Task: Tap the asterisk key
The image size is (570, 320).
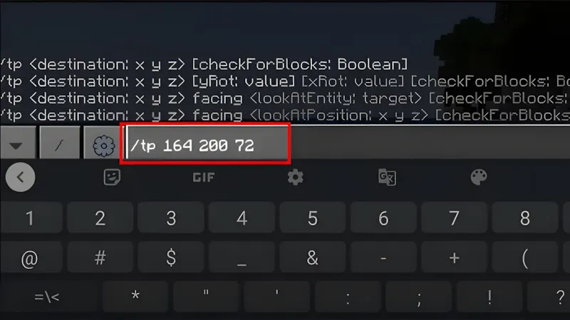Action: pos(135,297)
